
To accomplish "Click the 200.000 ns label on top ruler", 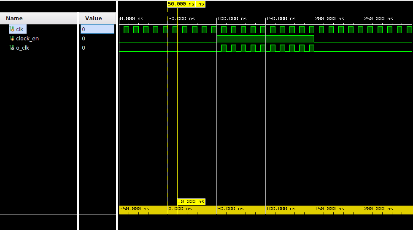I will coord(329,19).
